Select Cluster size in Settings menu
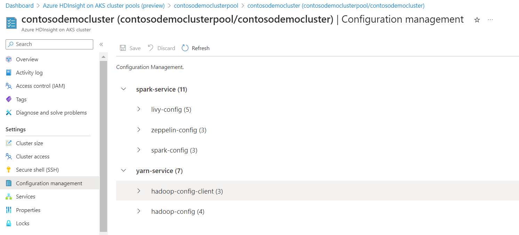Screen dimensions: 519x235 [x=30, y=143]
